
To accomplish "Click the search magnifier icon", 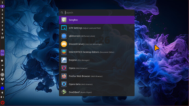I will coord(62,13).
